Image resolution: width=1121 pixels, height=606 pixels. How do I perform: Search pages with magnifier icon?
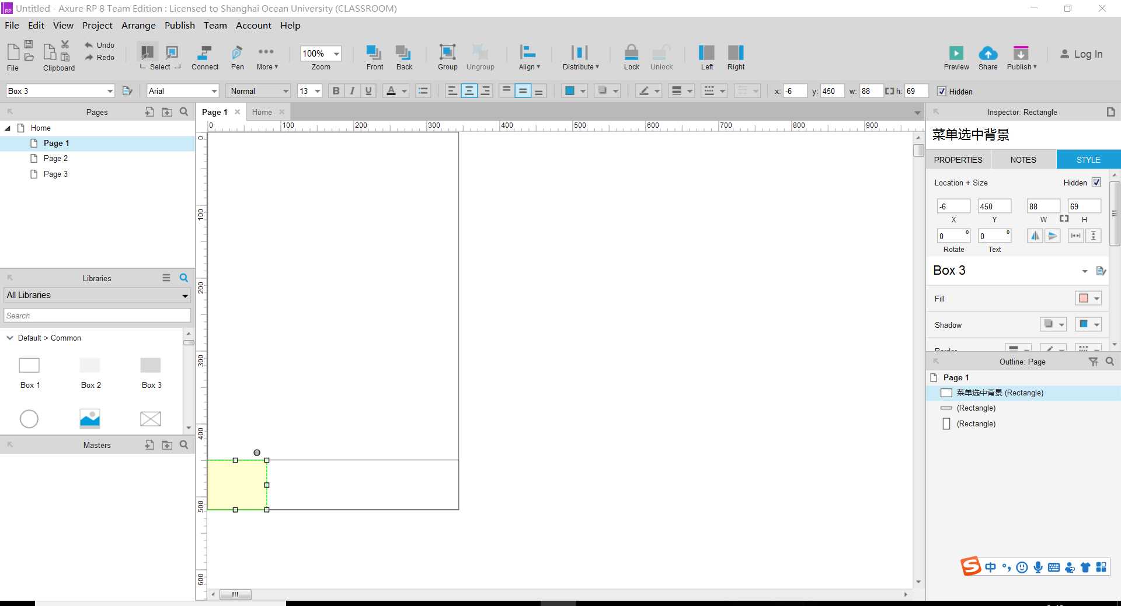[x=184, y=112]
